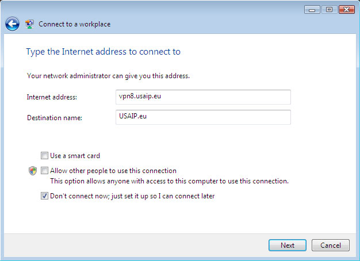Go back using the blue arrow button
Viewport: 360px width, 261px height.
(12, 24)
